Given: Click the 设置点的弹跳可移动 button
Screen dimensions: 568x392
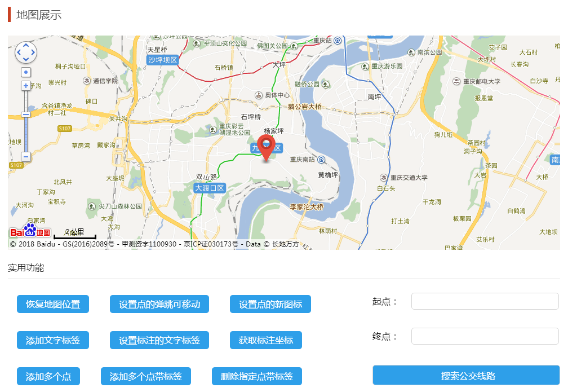Looking at the screenshot, I should pyautogui.click(x=159, y=304).
